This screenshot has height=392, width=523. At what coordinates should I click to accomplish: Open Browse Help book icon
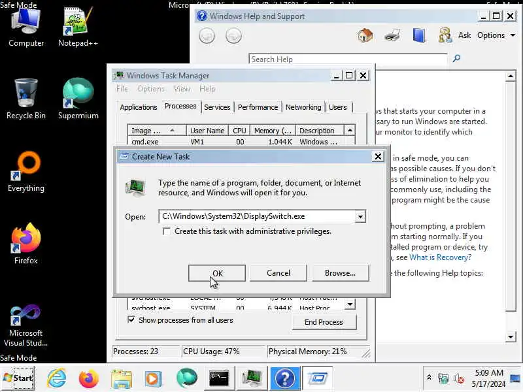tap(419, 35)
